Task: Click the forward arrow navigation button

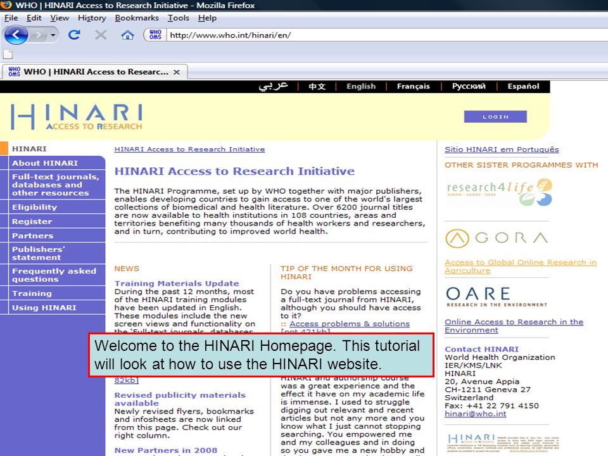Action: [38, 35]
